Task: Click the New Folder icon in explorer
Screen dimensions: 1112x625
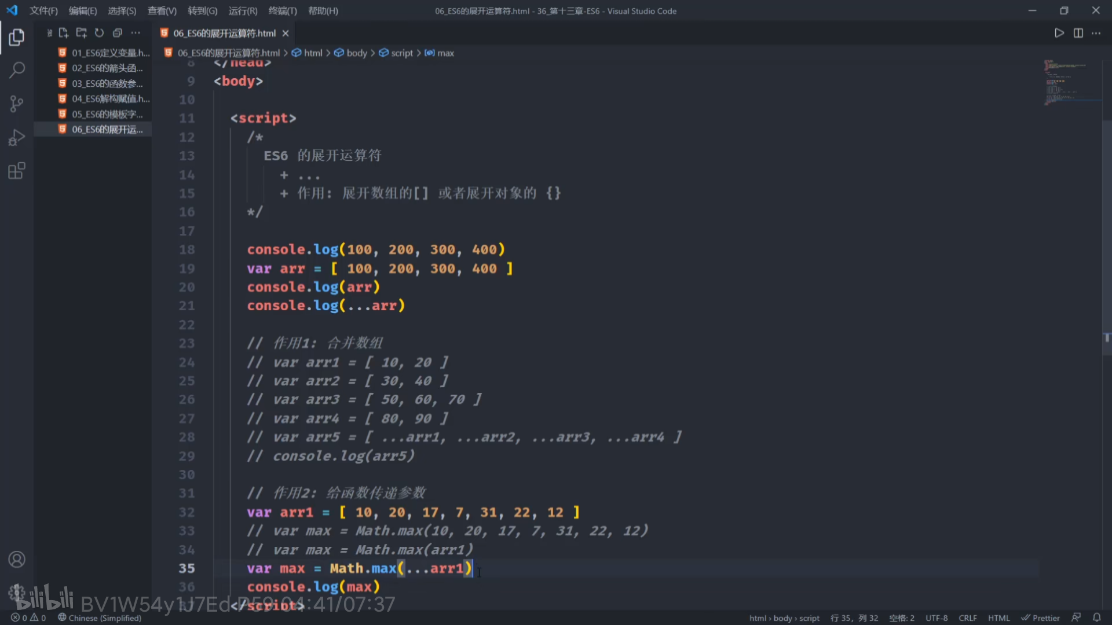Action: coord(81,33)
